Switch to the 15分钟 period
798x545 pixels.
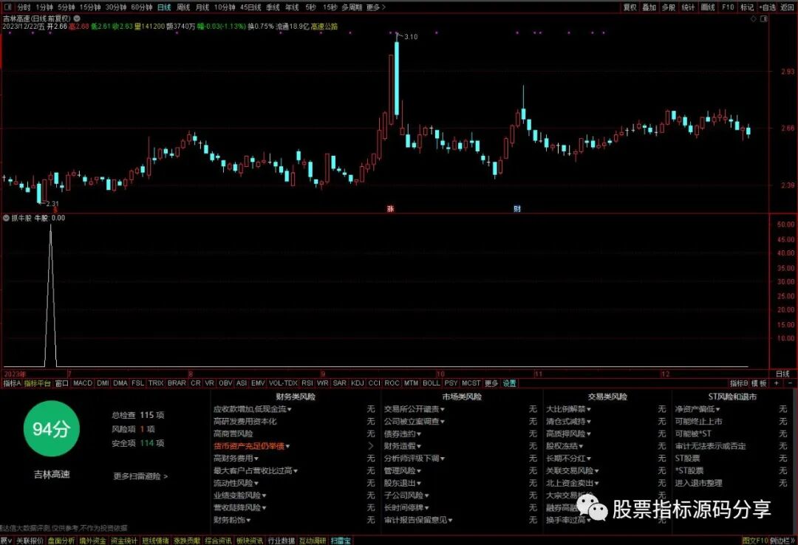pyautogui.click(x=89, y=7)
